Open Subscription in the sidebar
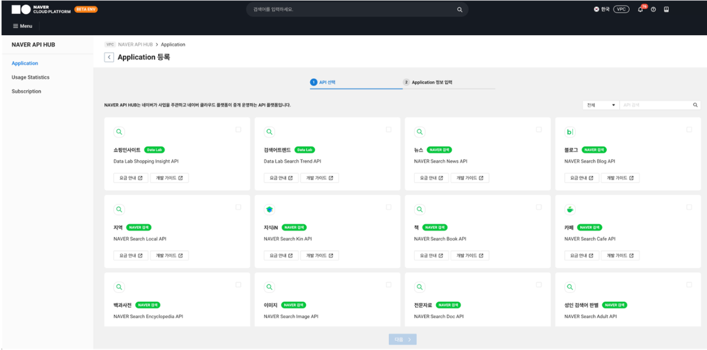The height and width of the screenshot is (350, 707). [x=26, y=91]
